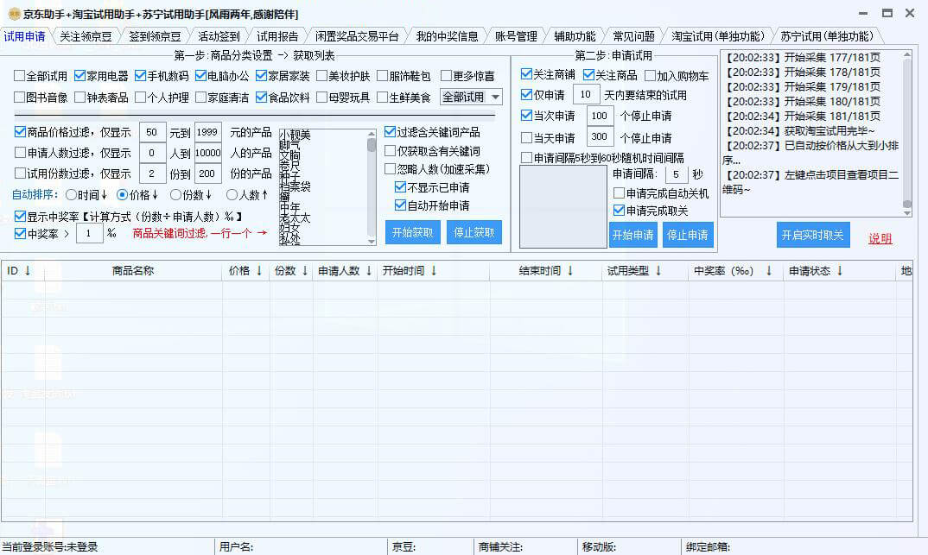The height and width of the screenshot is (555, 928).
Task: Select the 账号管理 tab
Action: (x=516, y=36)
